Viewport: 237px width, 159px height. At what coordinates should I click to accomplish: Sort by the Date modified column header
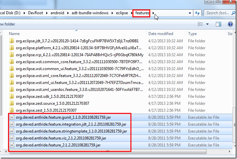click(161, 34)
